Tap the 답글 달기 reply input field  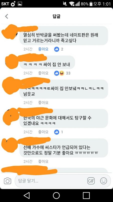tap(63, 181)
